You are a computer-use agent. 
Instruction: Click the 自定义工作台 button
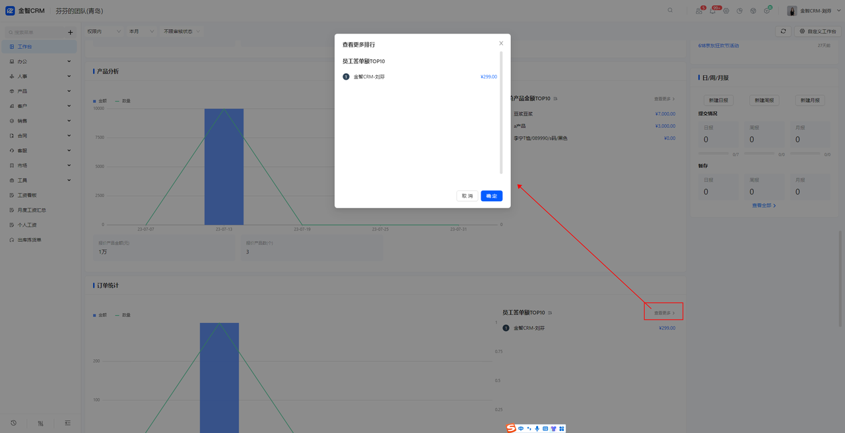click(x=818, y=31)
